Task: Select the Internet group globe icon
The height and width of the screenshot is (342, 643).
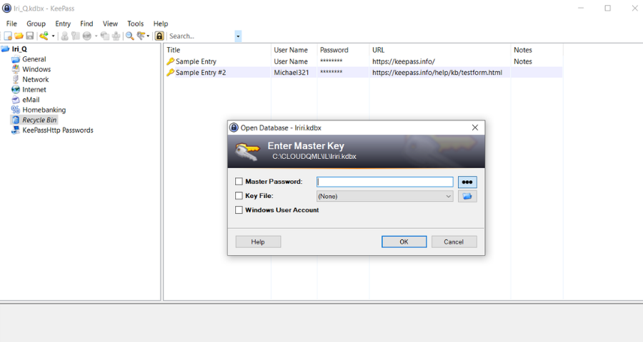Action: click(16, 90)
